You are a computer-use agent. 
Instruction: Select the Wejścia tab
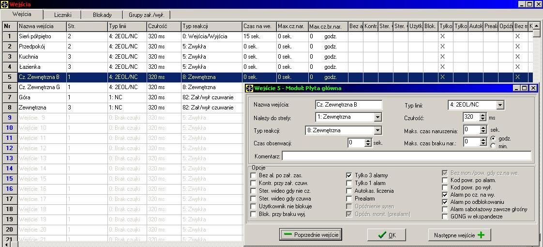[22, 14]
